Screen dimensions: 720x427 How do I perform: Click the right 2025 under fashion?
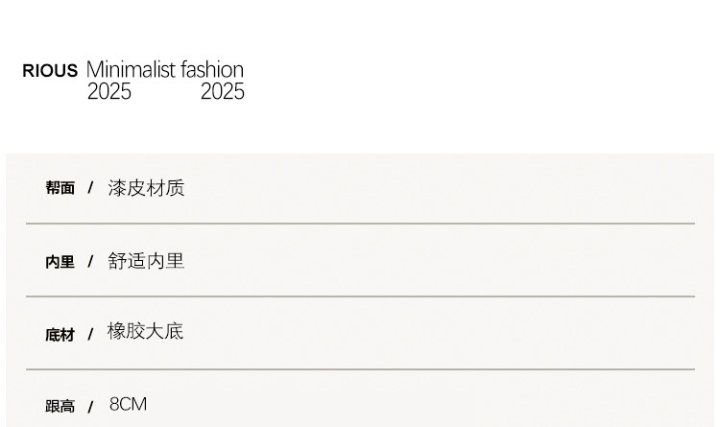(x=223, y=92)
